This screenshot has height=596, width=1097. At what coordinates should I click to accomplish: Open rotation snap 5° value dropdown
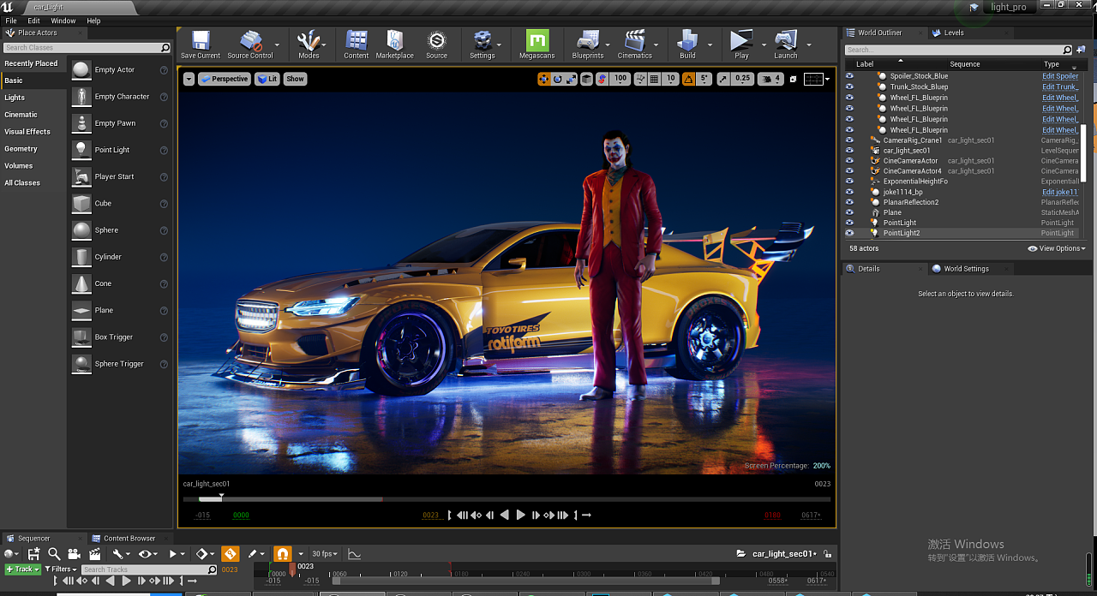tap(704, 79)
